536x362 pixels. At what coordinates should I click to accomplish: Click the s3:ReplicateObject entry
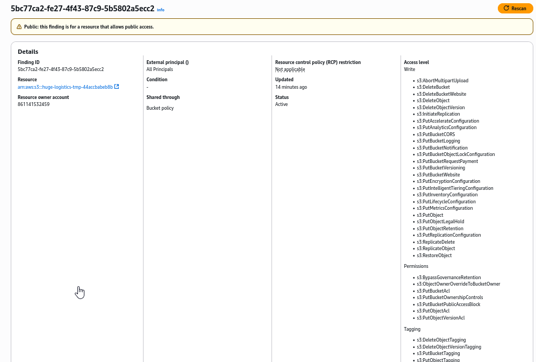coord(436,249)
